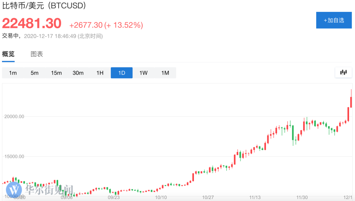The width and height of the screenshot is (355, 201).
Task: Open the candlestick chart type icon
Action: (x=343, y=73)
